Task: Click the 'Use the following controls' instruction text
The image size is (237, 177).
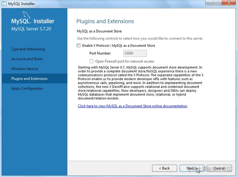Action: (140, 38)
